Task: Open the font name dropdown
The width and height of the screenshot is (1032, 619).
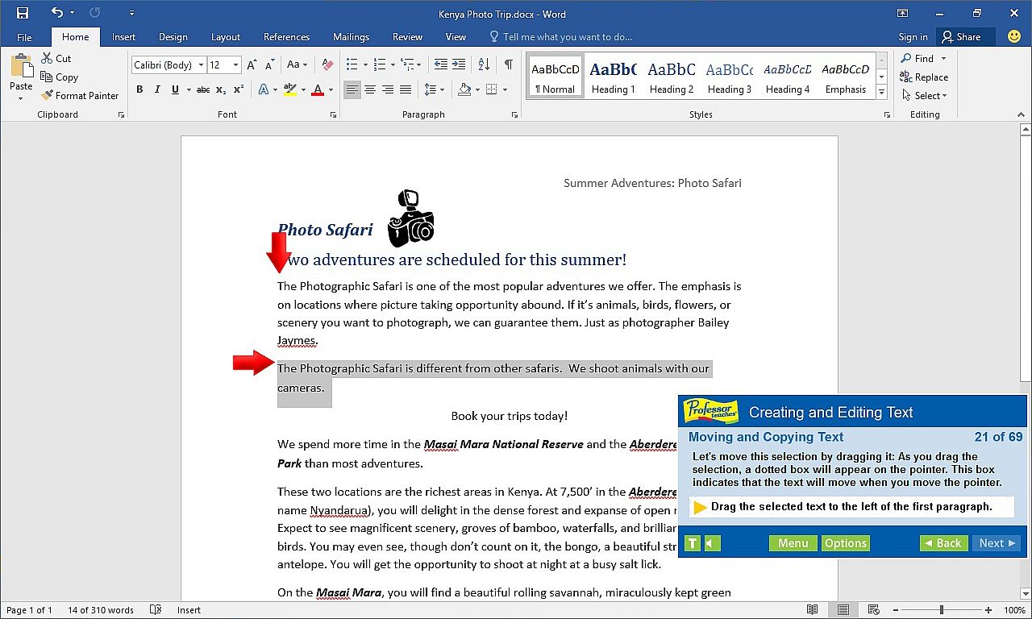Action: tap(200, 64)
